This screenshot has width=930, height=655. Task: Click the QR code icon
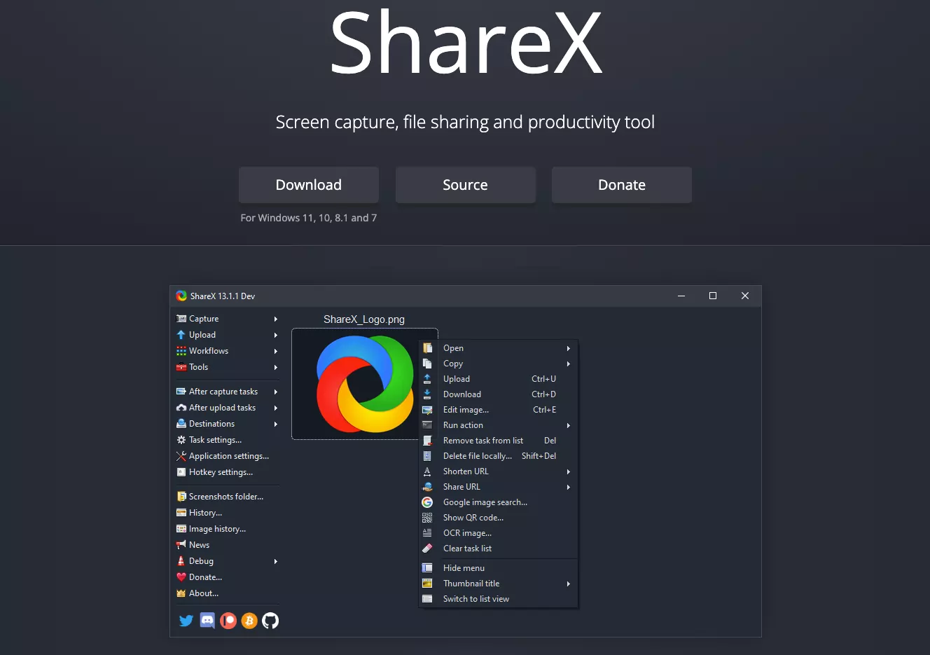point(427,518)
